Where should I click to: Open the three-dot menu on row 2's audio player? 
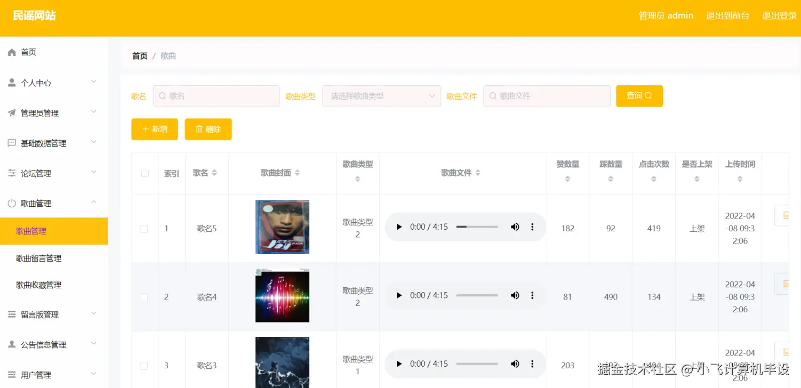pyautogui.click(x=532, y=295)
